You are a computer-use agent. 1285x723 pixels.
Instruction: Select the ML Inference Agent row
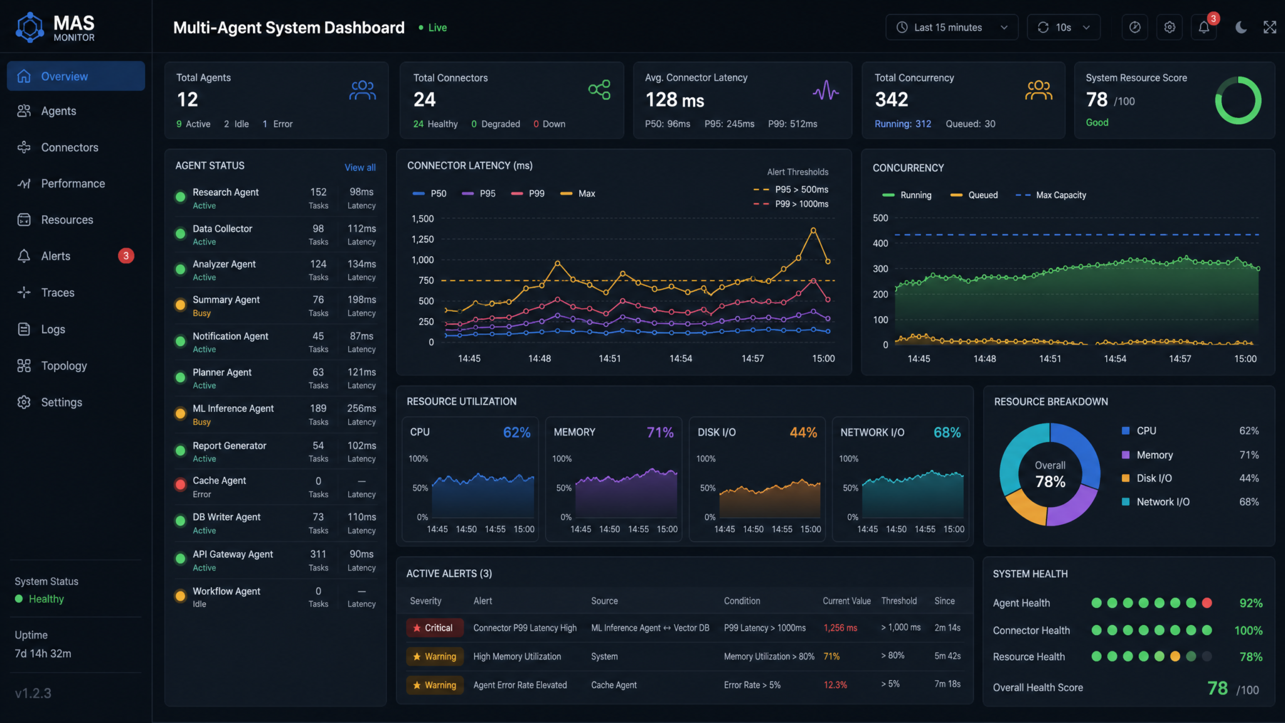pyautogui.click(x=275, y=414)
